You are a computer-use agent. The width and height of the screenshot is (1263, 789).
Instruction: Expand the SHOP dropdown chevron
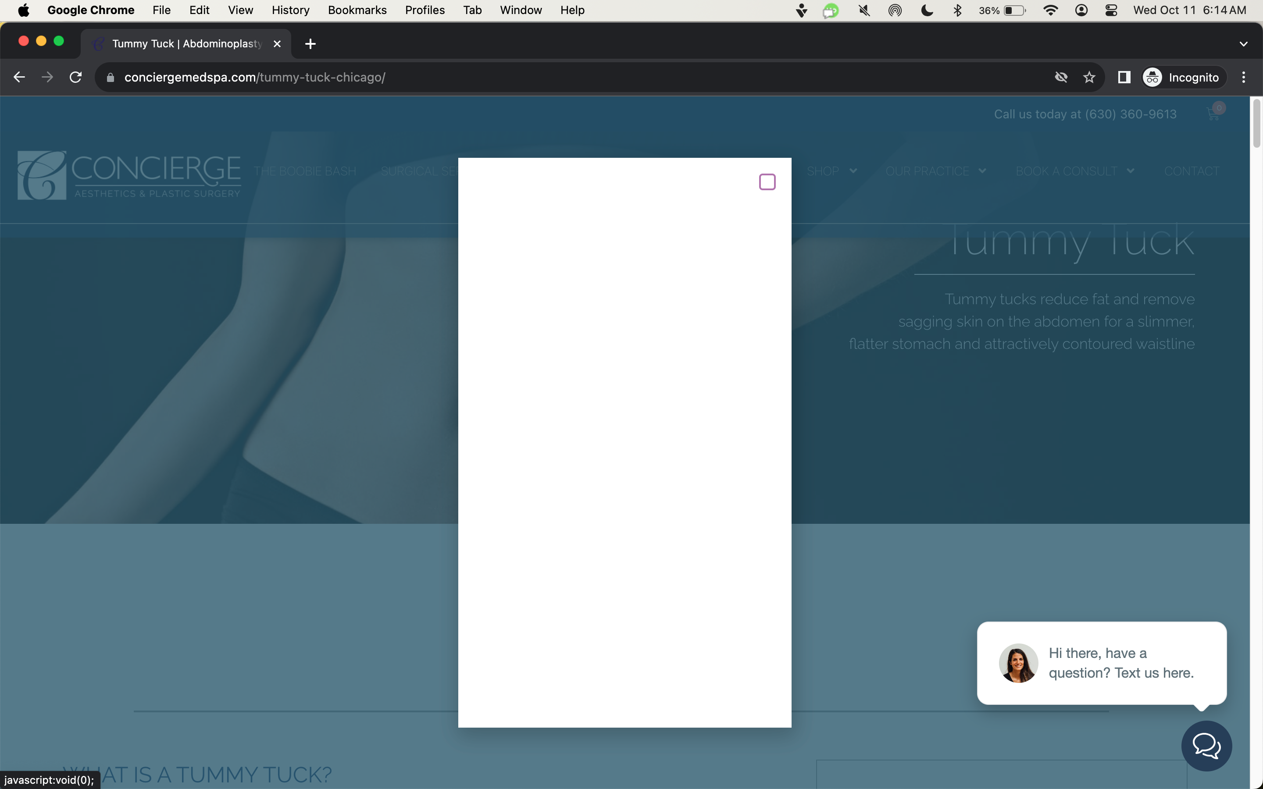pos(853,171)
